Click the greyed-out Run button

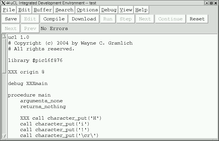(x=108, y=19)
